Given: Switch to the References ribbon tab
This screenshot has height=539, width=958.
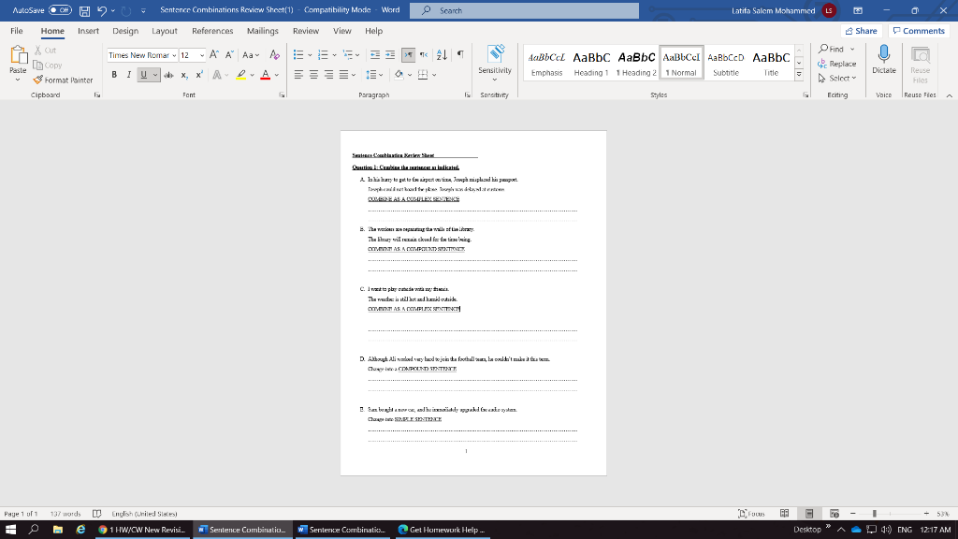Looking at the screenshot, I should (210, 30).
